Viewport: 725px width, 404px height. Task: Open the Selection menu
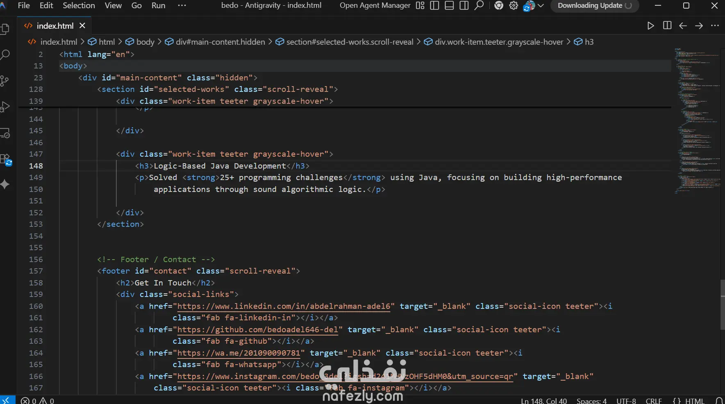pyautogui.click(x=79, y=5)
